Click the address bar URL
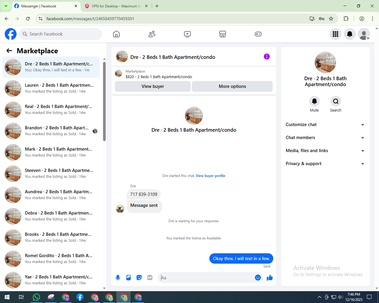This screenshot has width=379, height=303. [90, 19]
